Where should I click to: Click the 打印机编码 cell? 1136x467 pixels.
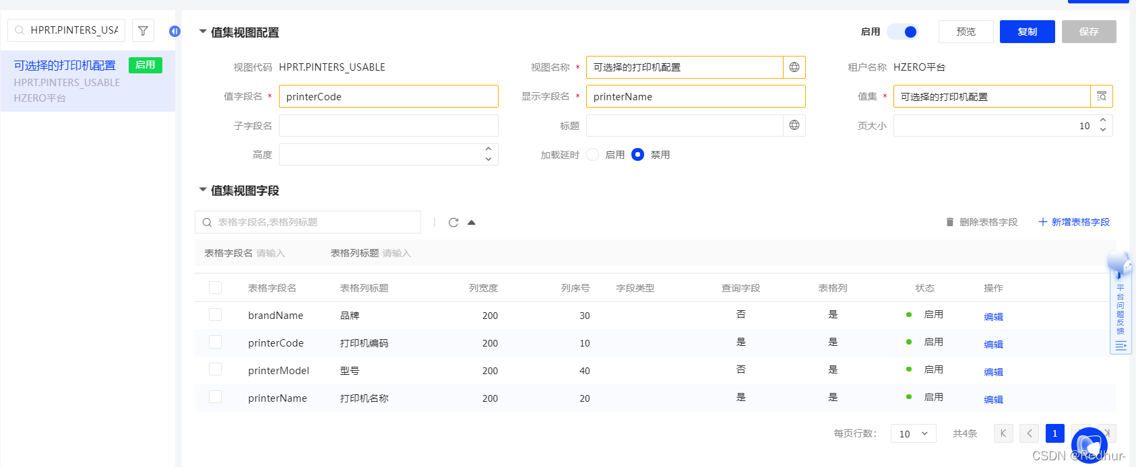(364, 343)
